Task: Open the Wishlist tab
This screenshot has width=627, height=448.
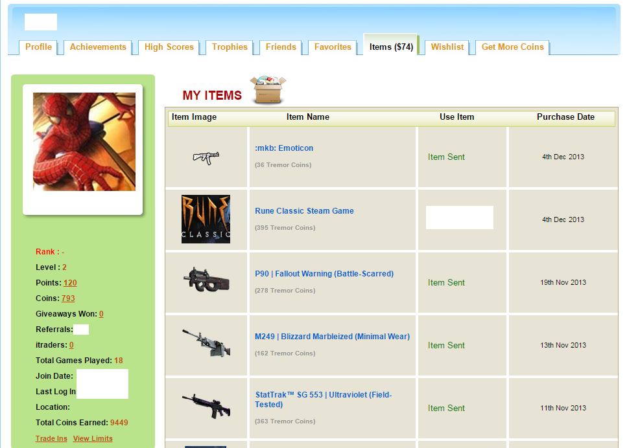Action: (x=447, y=47)
